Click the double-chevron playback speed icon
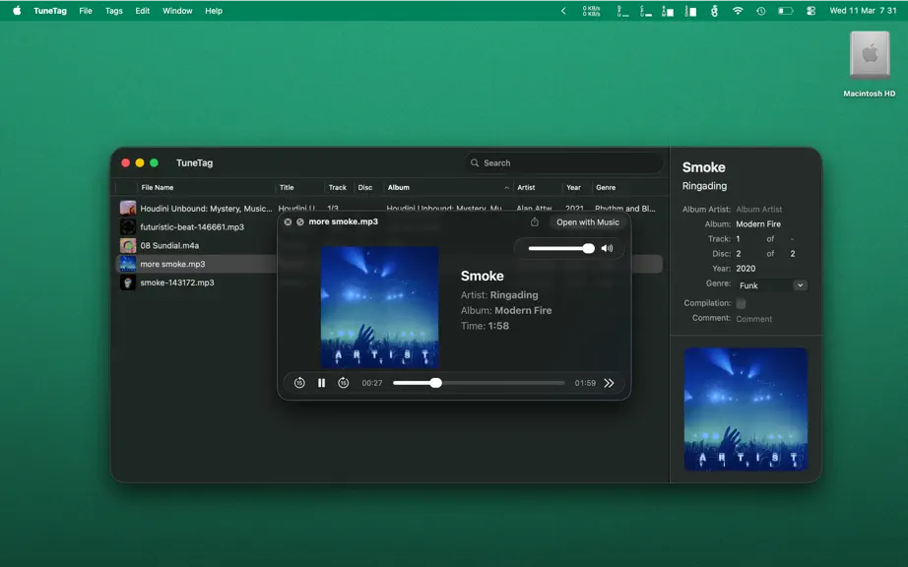908x567 pixels. tap(609, 383)
